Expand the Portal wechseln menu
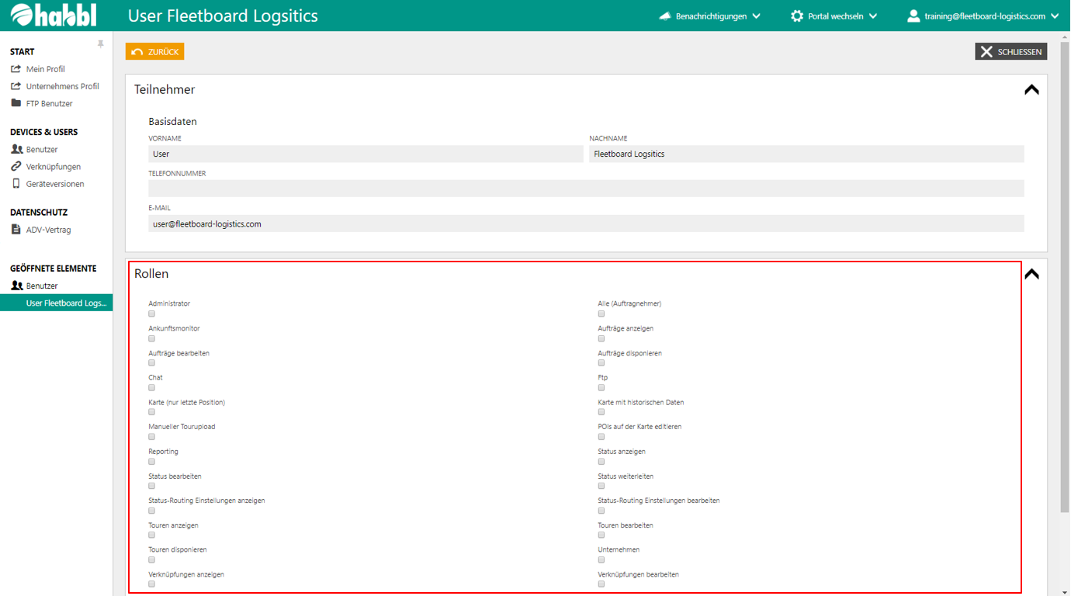This screenshot has height=596, width=1071. [x=834, y=16]
